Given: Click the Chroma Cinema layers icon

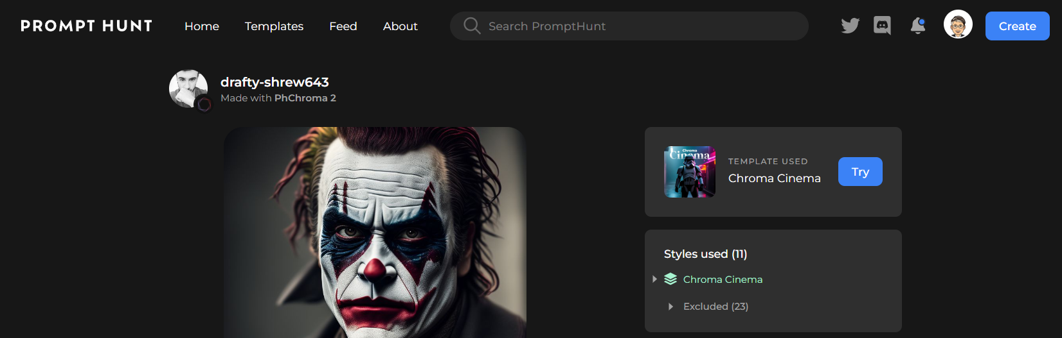Looking at the screenshot, I should pos(670,279).
